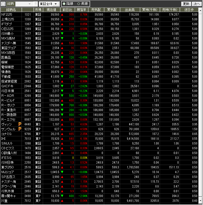Select the 東グ250 stock name
The height and width of the screenshot is (205, 203).
point(7,167)
